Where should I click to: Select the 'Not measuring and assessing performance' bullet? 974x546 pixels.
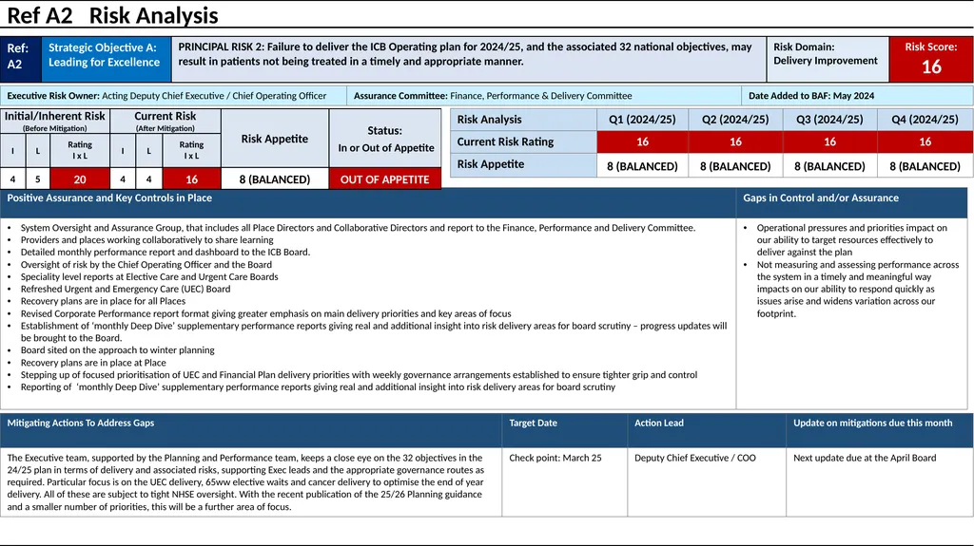pos(858,289)
